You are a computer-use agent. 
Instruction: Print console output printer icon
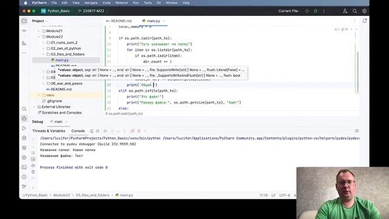coord(33,165)
